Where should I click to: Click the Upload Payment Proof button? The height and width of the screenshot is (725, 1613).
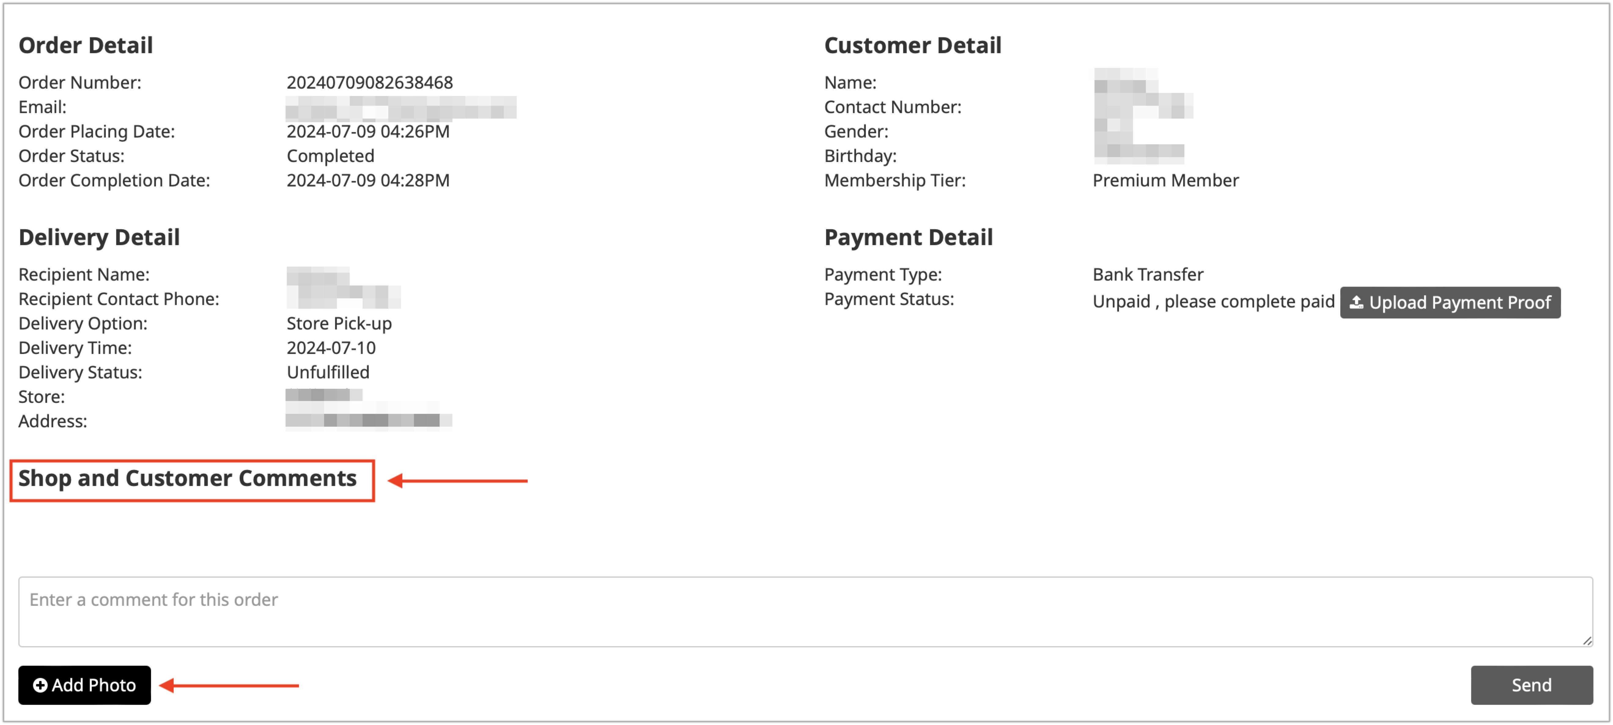1449,302
